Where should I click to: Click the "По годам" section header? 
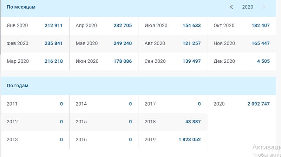click(x=18, y=86)
